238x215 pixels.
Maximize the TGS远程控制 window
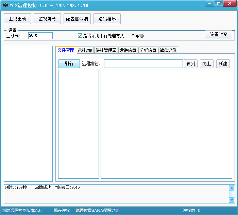coord(219,3)
